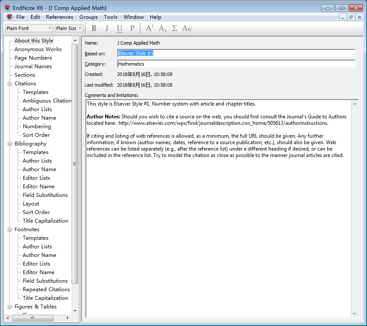Close the inner style document window
367x326 pixels.
359,17
